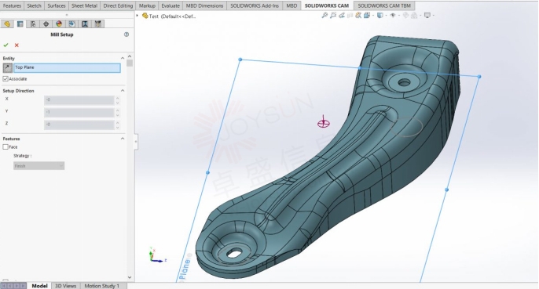Click the entity reverse direction arrow button
Image resolution: width=539 pixels, height=289 pixels.
coord(8,67)
